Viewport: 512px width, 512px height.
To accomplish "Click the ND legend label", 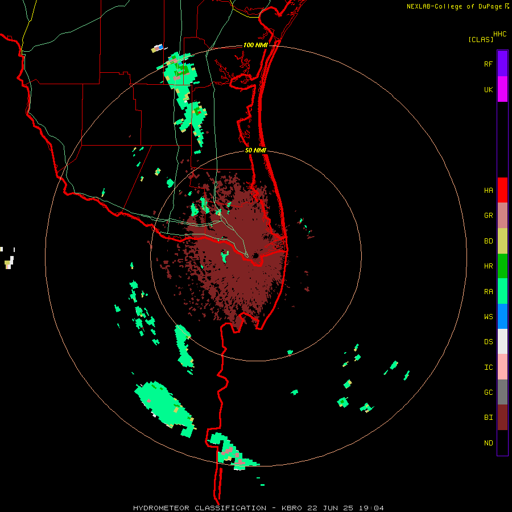I will (488, 443).
